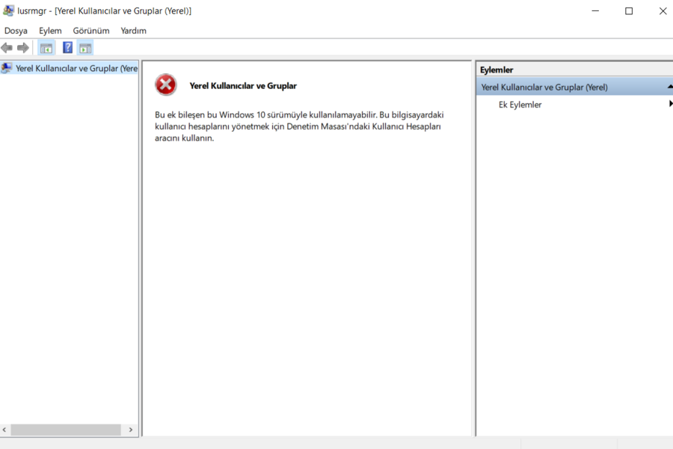Viewport: 673px width, 449px height.
Task: Click the left scroll arrow in tree pane
Action: [x=4, y=430]
